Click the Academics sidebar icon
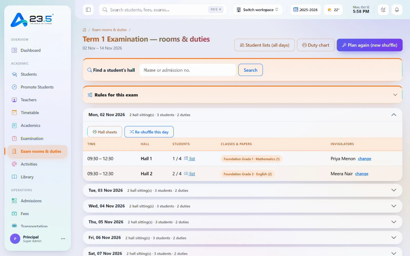The image size is (410, 256). 14,125
